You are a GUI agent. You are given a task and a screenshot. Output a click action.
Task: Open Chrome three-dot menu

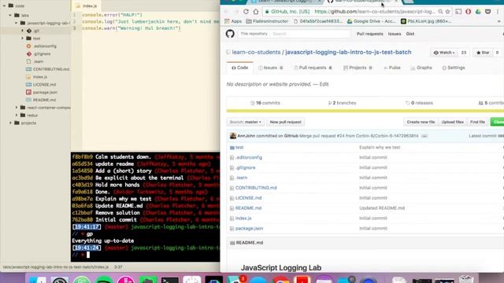coord(498,12)
